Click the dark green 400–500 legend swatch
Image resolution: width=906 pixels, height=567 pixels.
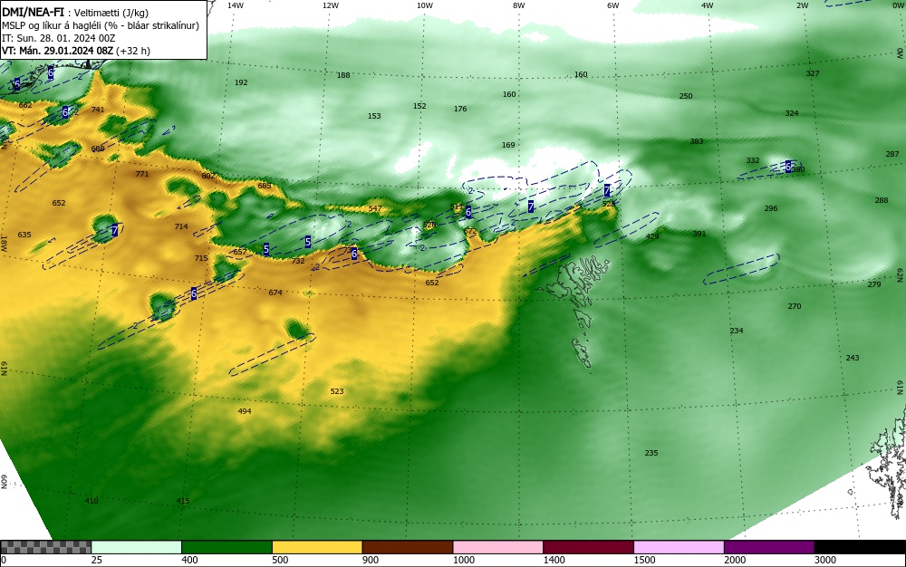pos(226,547)
